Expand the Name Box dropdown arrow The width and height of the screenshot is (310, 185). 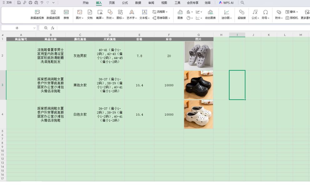point(34,28)
